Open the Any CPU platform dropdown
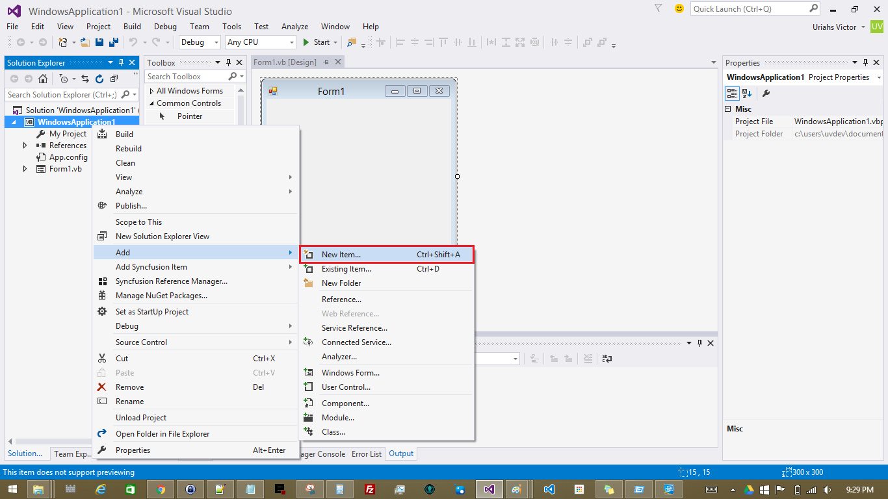 coord(261,42)
